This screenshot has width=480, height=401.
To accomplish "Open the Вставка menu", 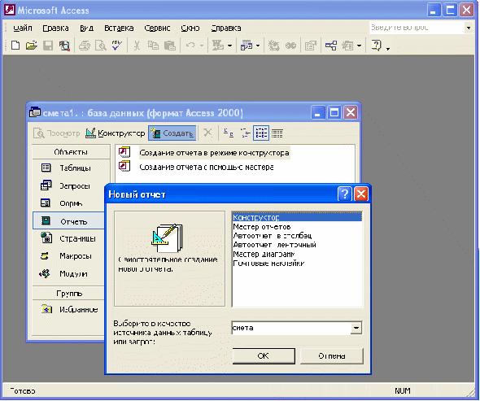I will [119, 28].
